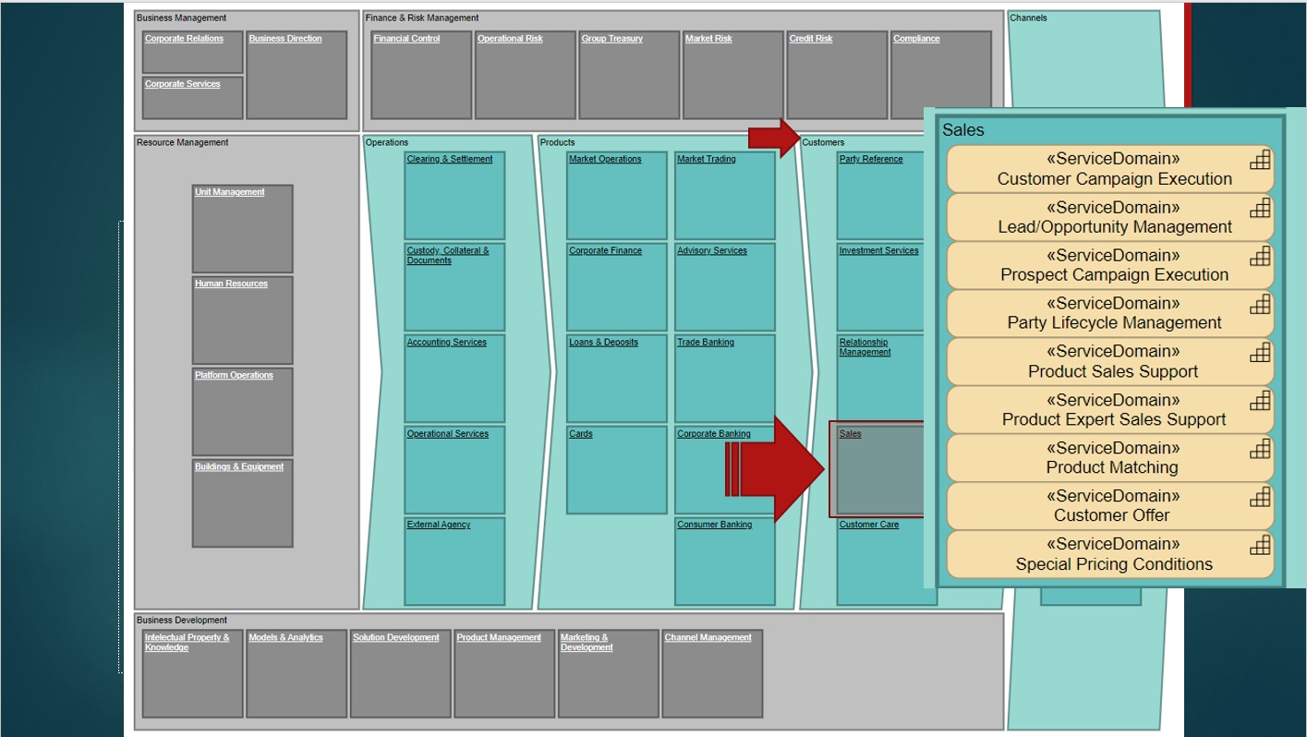
Task: Select the Customer Campaign Execution service domain
Action: click(1110, 169)
